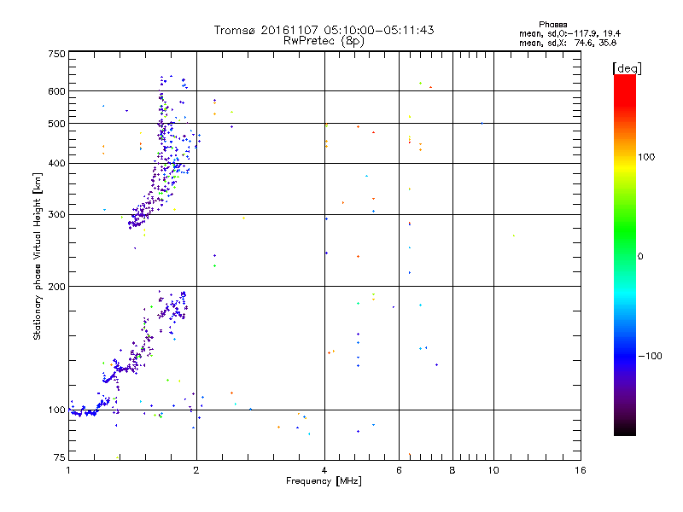Viewport: 683px width, 512px height.
Task: Click y-axis tick label '200'
Action: [x=56, y=287]
